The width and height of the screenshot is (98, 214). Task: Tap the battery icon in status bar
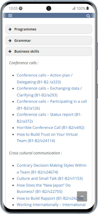click(x=87, y=8)
